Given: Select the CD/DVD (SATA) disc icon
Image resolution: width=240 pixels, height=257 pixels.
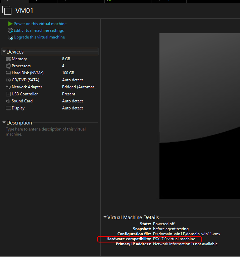Looking at the screenshot, I should pos(8,80).
